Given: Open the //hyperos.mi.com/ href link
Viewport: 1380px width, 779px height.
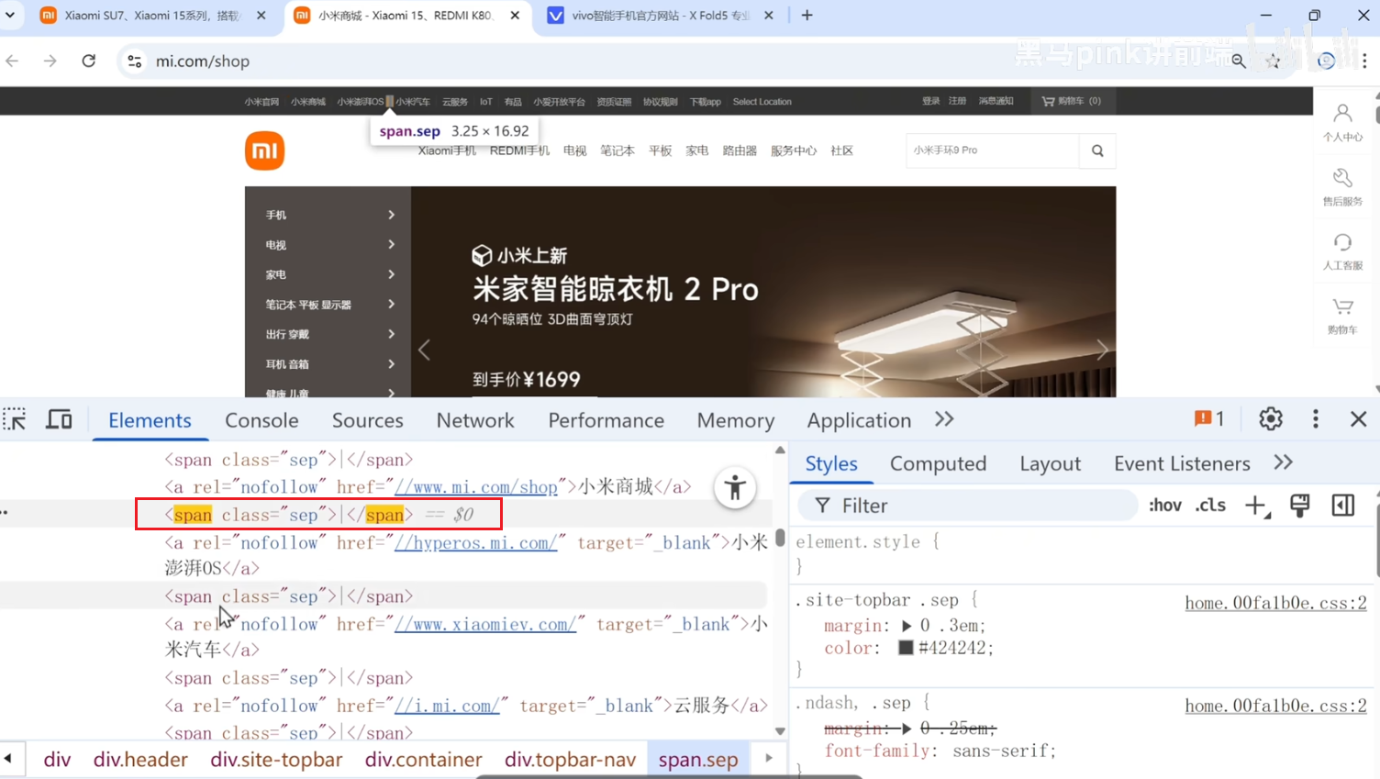Looking at the screenshot, I should pyautogui.click(x=475, y=543).
